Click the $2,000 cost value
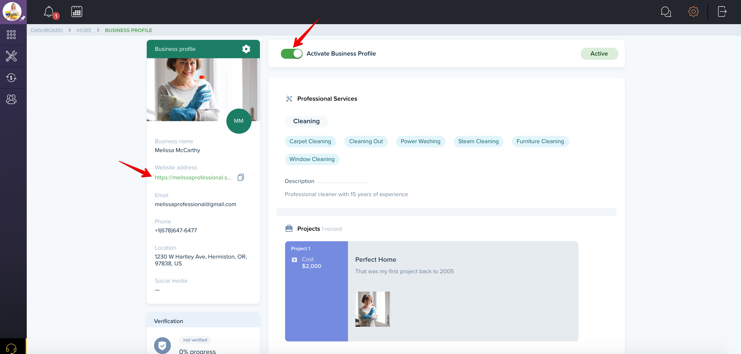The width and height of the screenshot is (741, 354). 312,266
